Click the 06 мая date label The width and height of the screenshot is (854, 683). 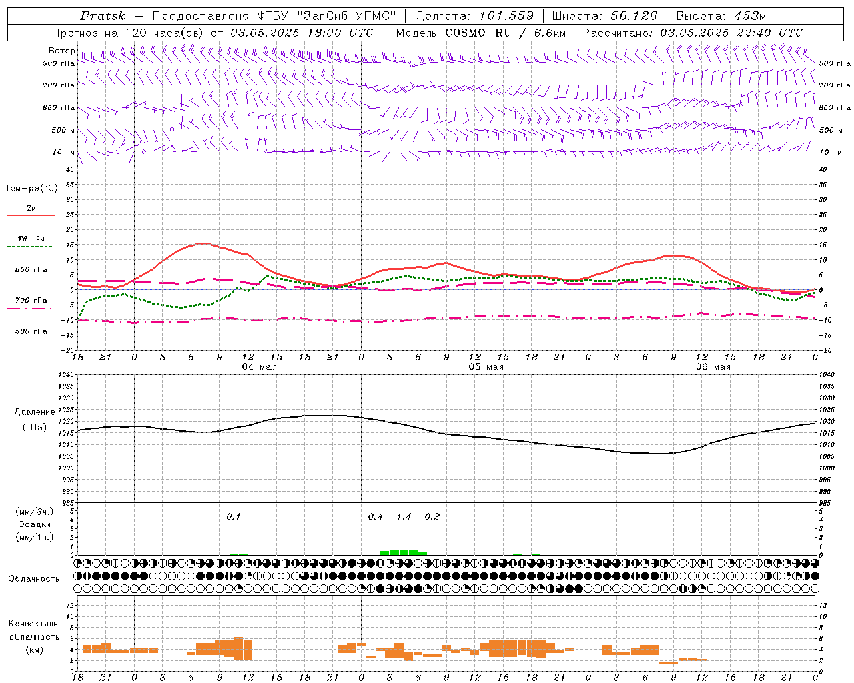click(x=713, y=367)
